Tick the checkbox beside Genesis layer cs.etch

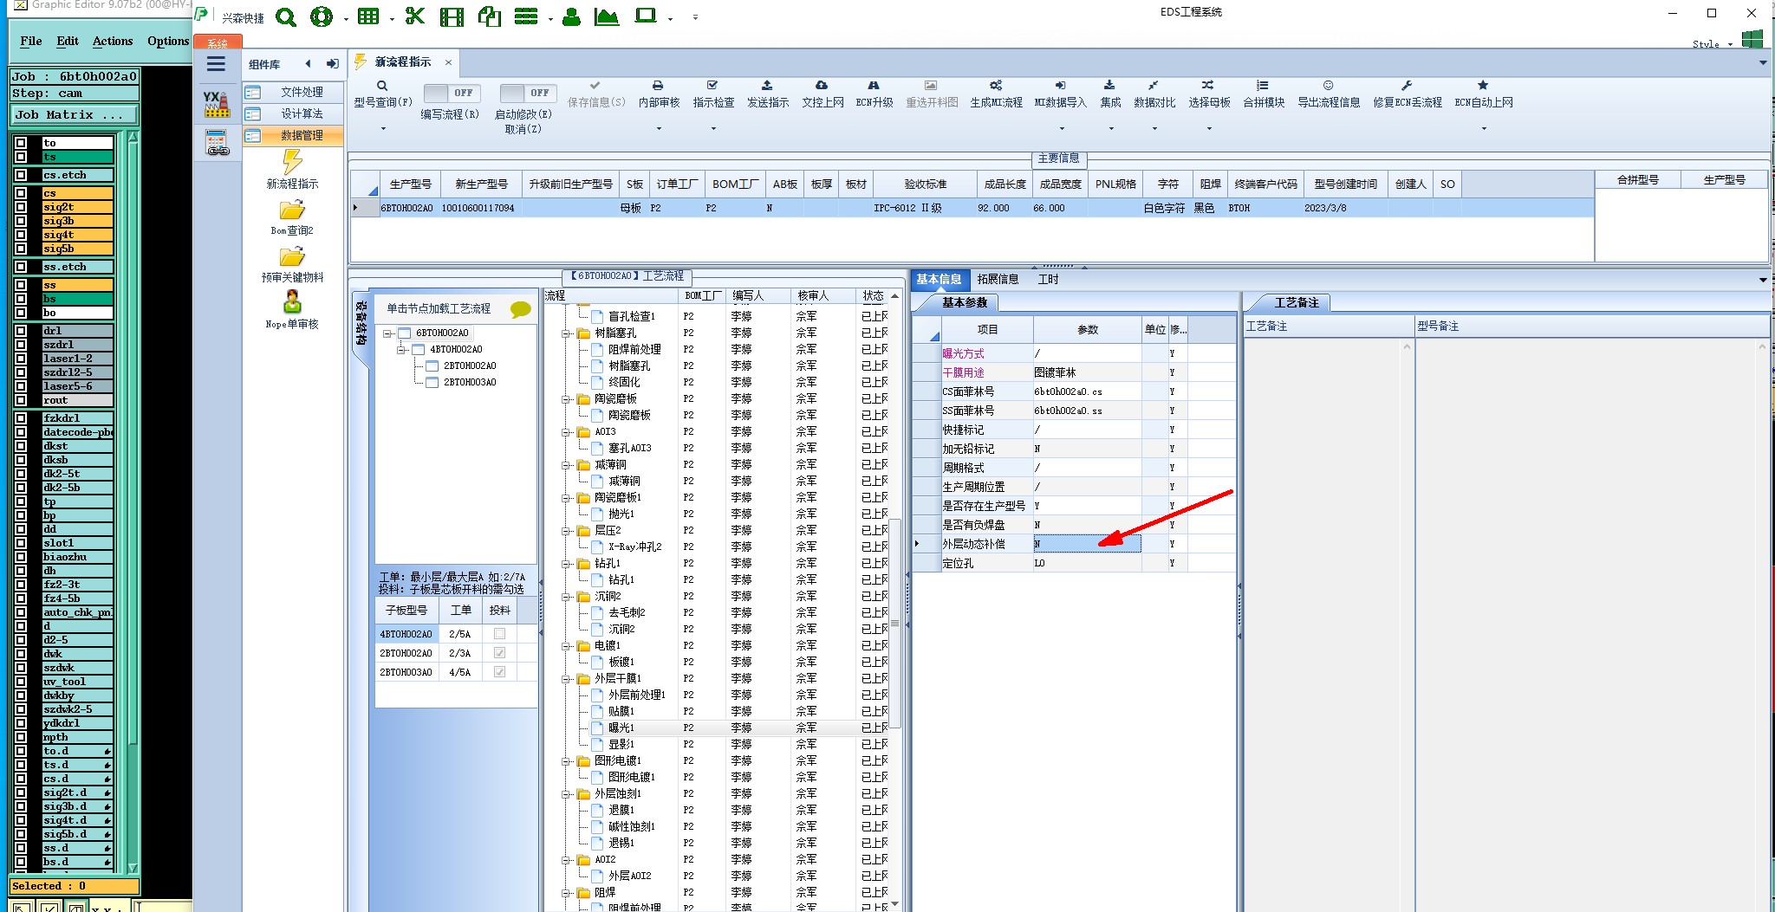tap(21, 175)
